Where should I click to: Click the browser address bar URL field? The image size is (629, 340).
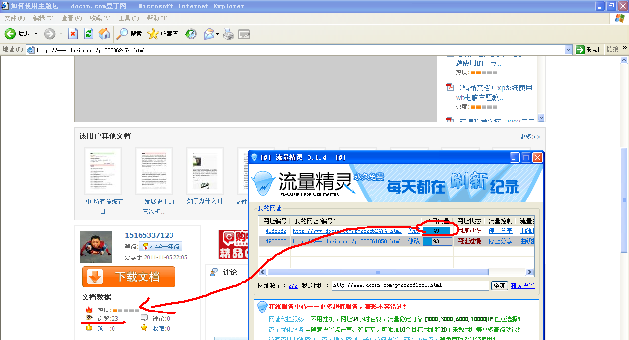(x=299, y=50)
